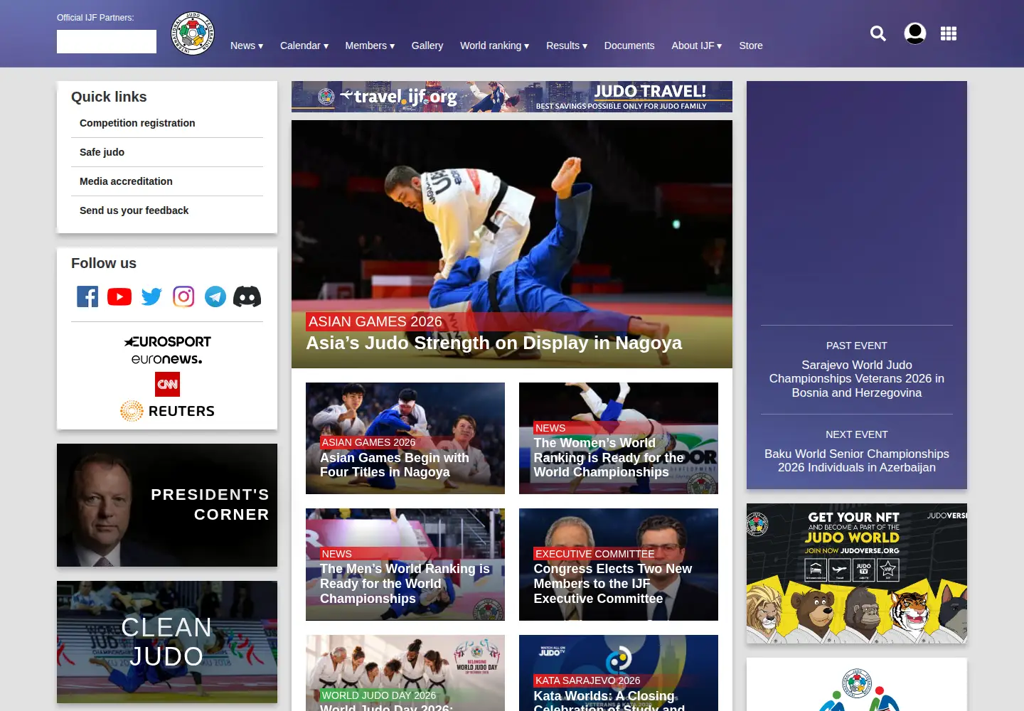Open Asia's Judo Strength on Display article
1024x711 pixels.
point(512,244)
